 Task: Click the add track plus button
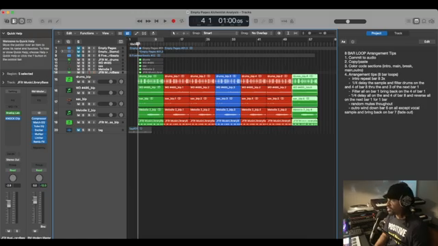point(59,42)
